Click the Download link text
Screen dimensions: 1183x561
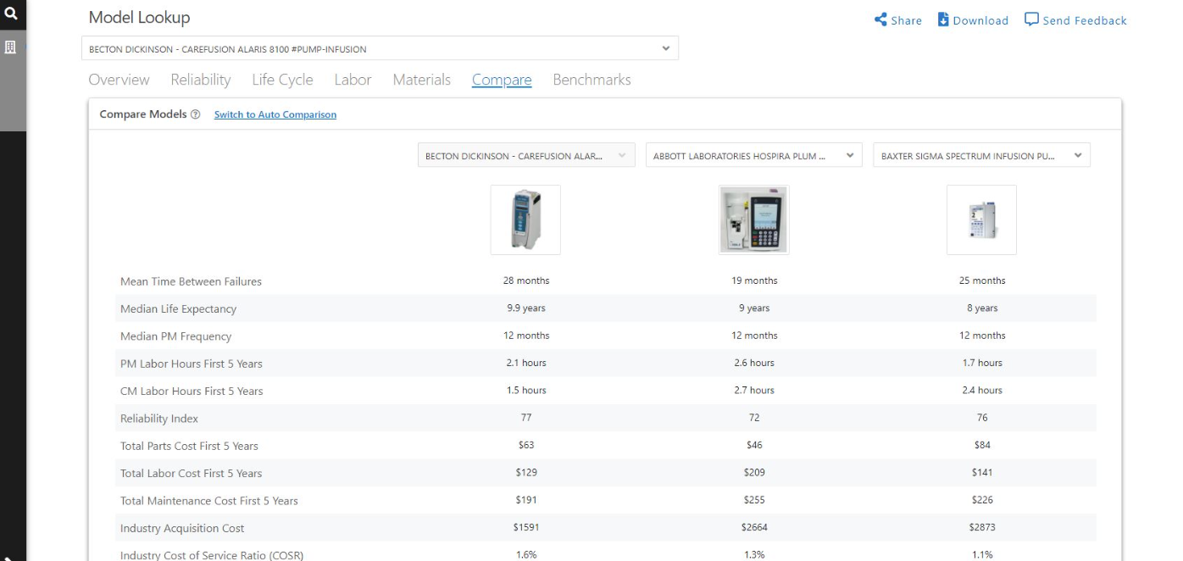pyautogui.click(x=980, y=20)
